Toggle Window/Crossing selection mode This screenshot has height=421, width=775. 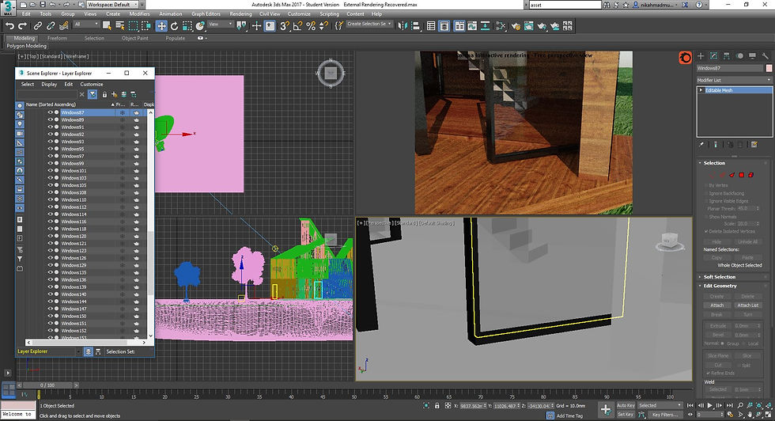tap(146, 26)
